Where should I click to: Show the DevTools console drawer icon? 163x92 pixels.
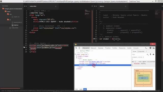(x=146, y=48)
